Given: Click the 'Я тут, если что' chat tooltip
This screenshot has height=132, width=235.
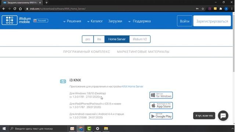Looking at the screenshot, I should coord(204,116).
